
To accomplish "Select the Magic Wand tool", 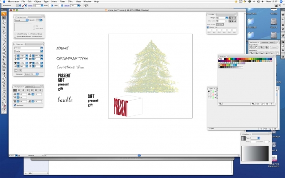I will [x=4, y=24].
